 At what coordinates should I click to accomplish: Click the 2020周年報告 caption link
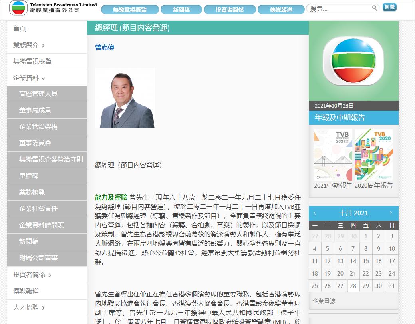tap(374, 186)
